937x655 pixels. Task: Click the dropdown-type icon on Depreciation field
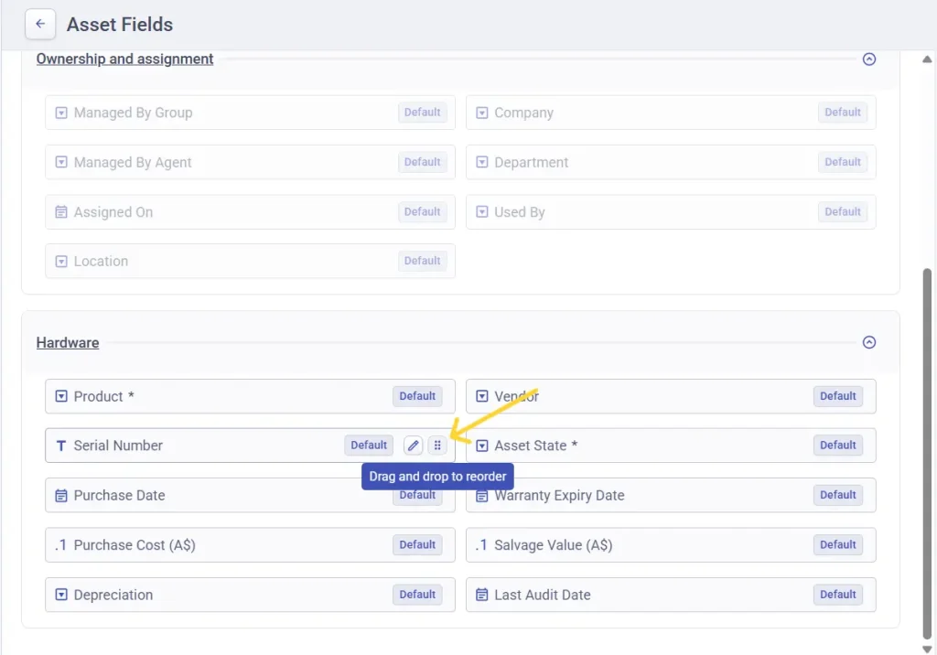coord(61,594)
